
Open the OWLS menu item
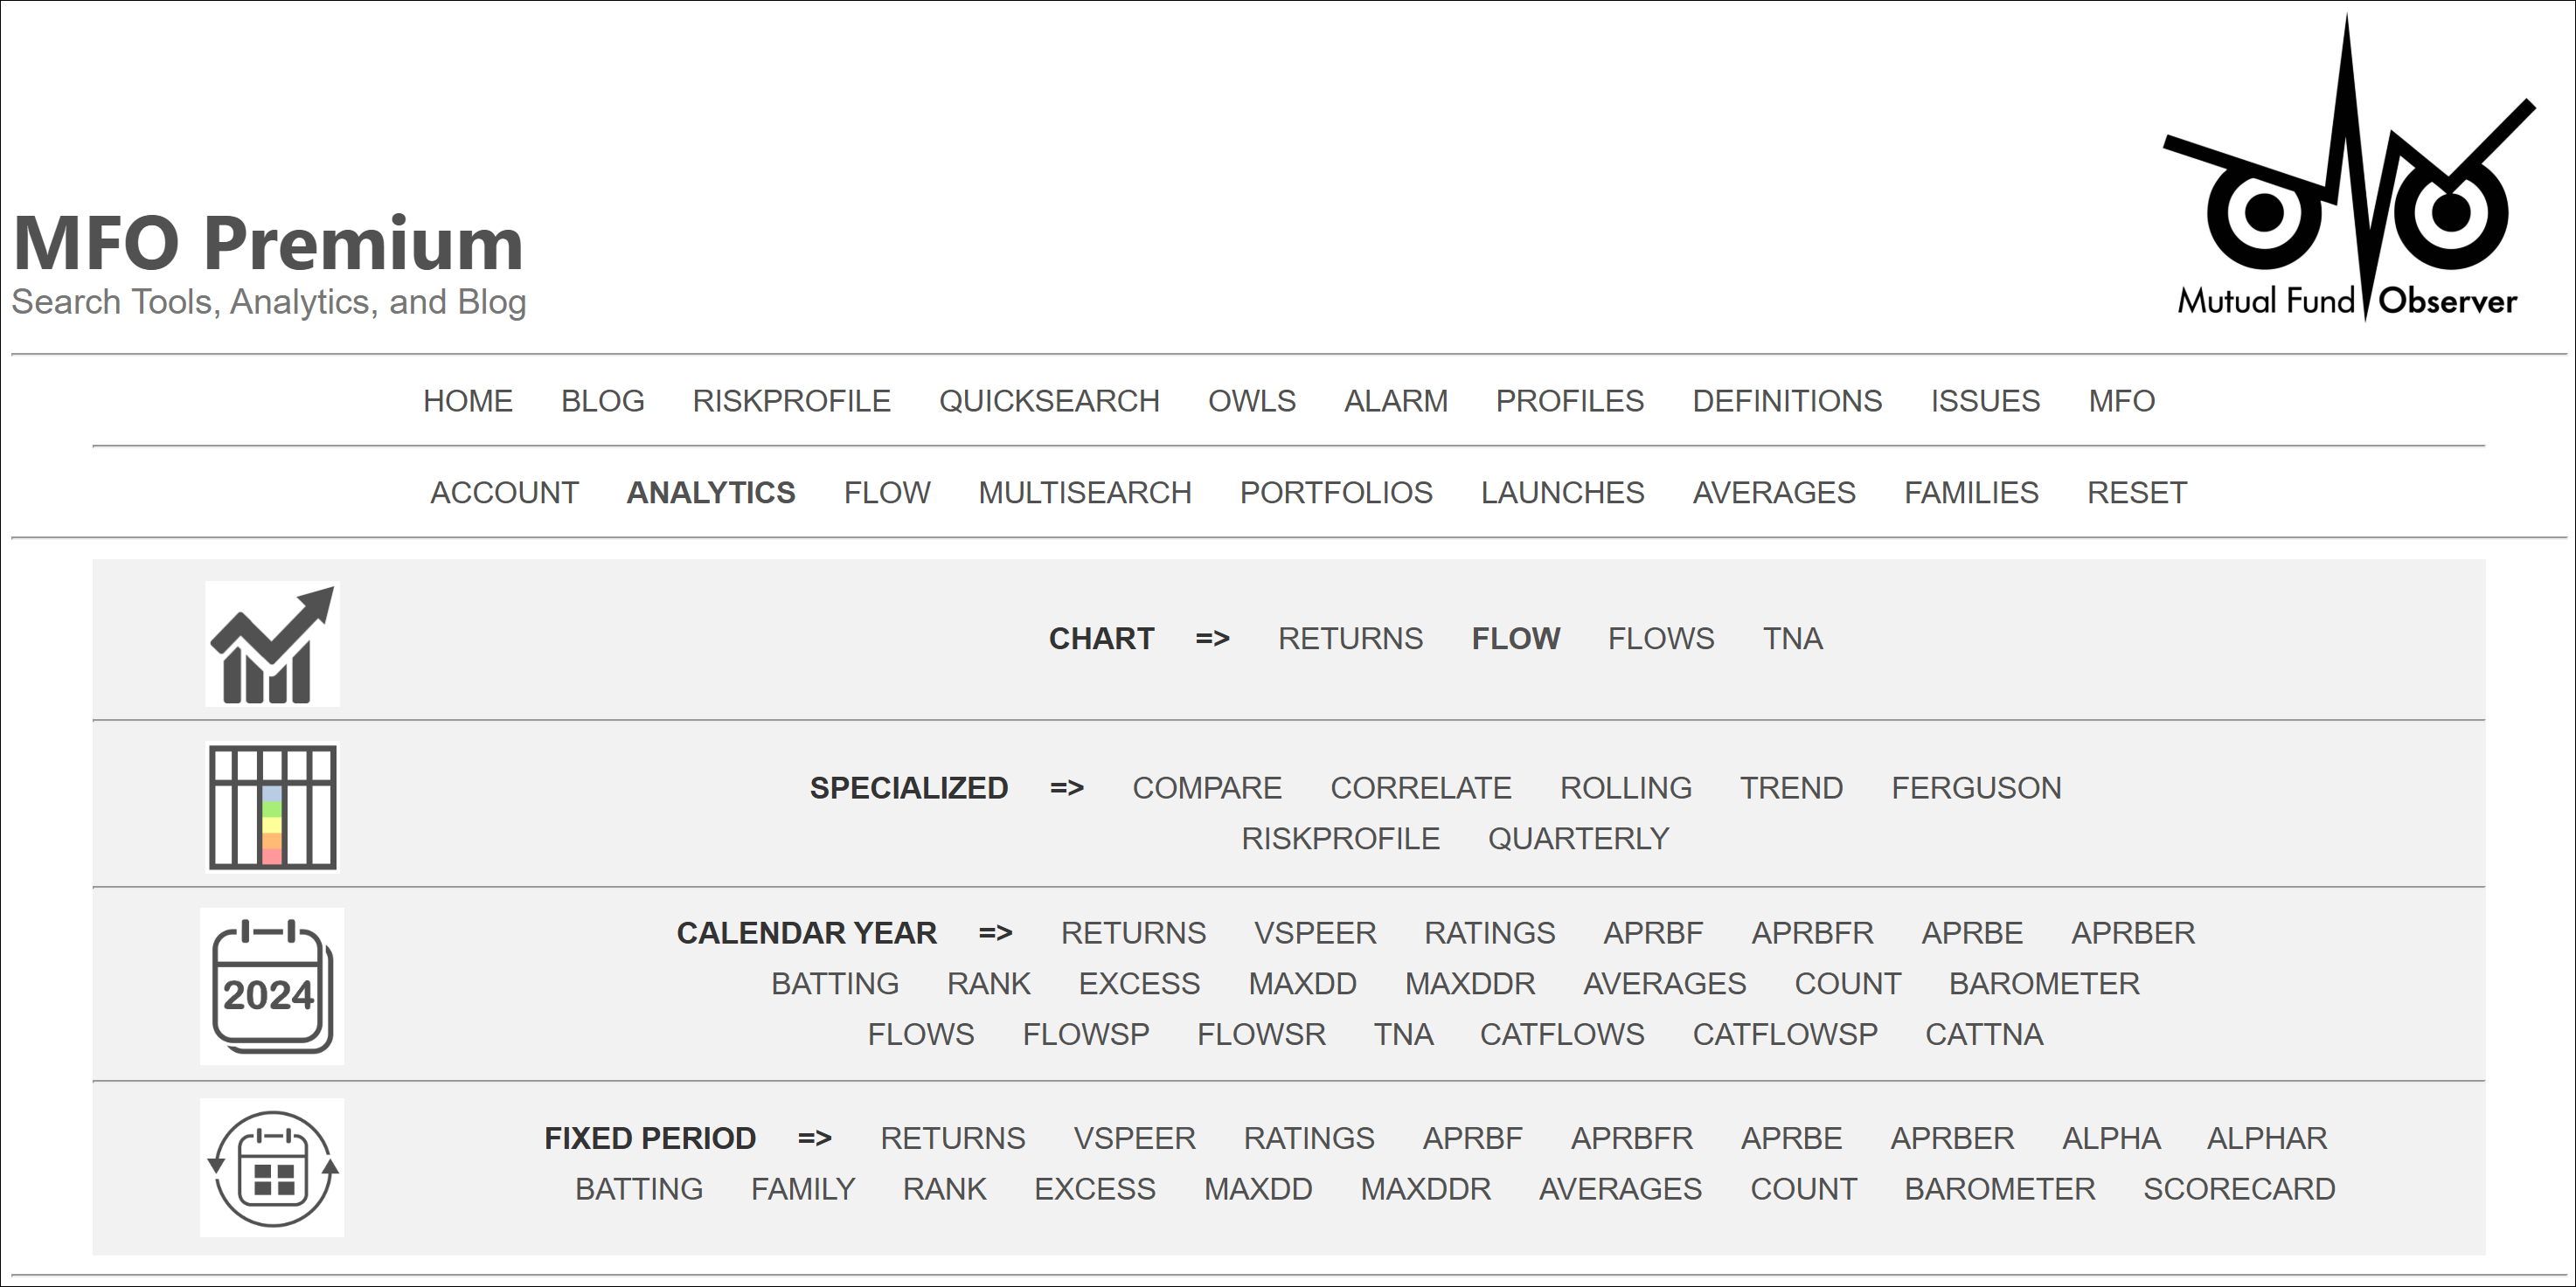point(1252,401)
